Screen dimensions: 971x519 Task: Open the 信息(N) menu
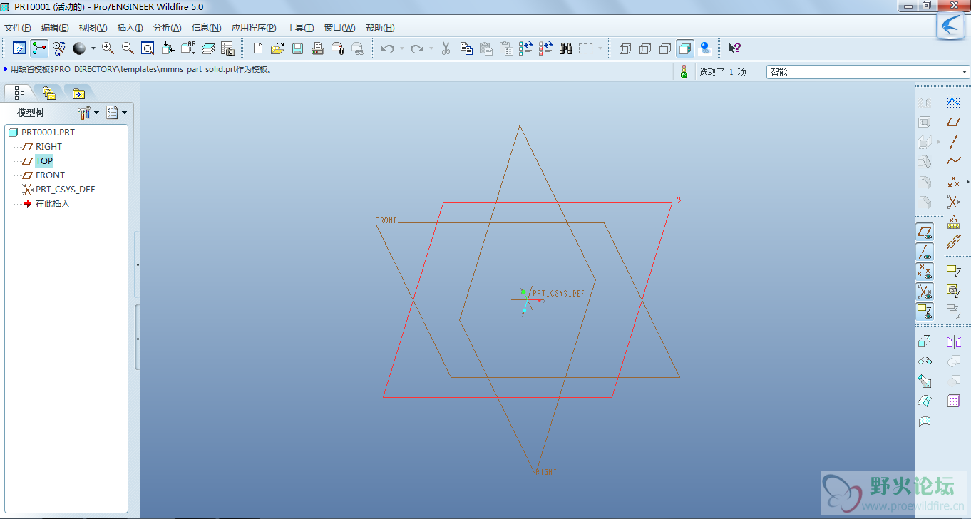coord(206,28)
